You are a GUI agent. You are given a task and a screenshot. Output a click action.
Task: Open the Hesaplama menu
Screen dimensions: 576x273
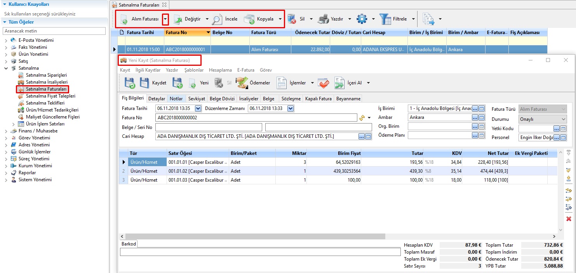(220, 70)
